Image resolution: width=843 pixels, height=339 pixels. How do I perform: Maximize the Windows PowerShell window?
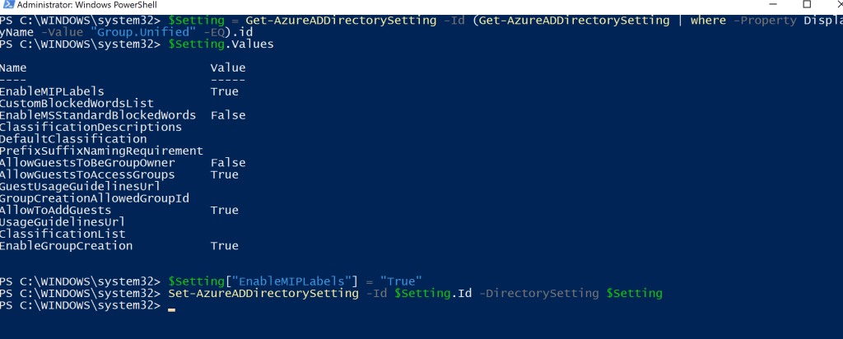(806, 6)
